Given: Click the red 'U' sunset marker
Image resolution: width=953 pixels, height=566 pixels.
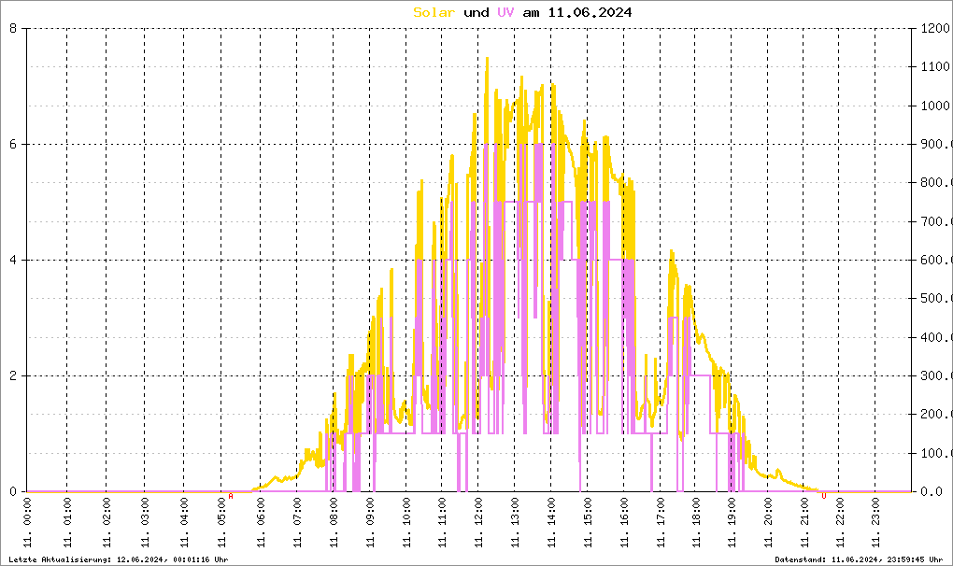Looking at the screenshot, I should [823, 496].
